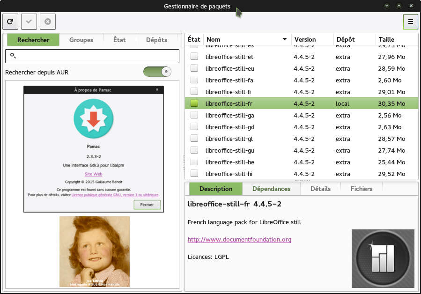Open the État tab in the left panel
Screen dimensions: 421x294
tap(119, 40)
